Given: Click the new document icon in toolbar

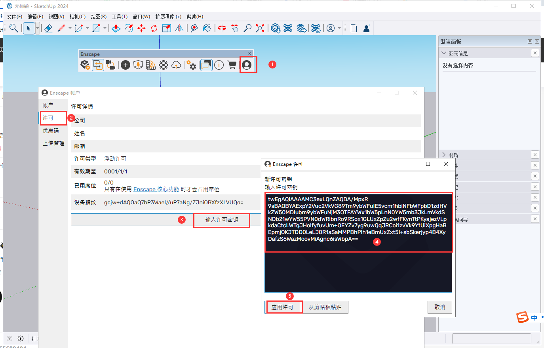Looking at the screenshot, I should tap(354, 28).
